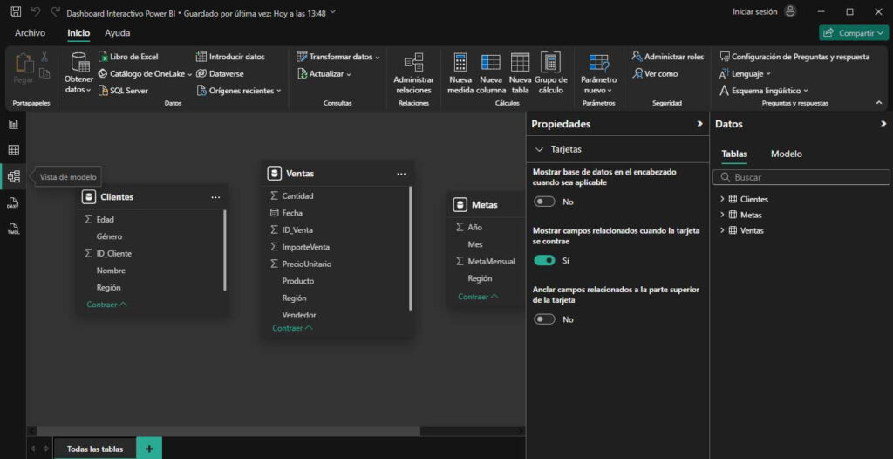Screen dimensions: 893x459
Task: Open DAX query view in sidebar
Action: (13, 203)
